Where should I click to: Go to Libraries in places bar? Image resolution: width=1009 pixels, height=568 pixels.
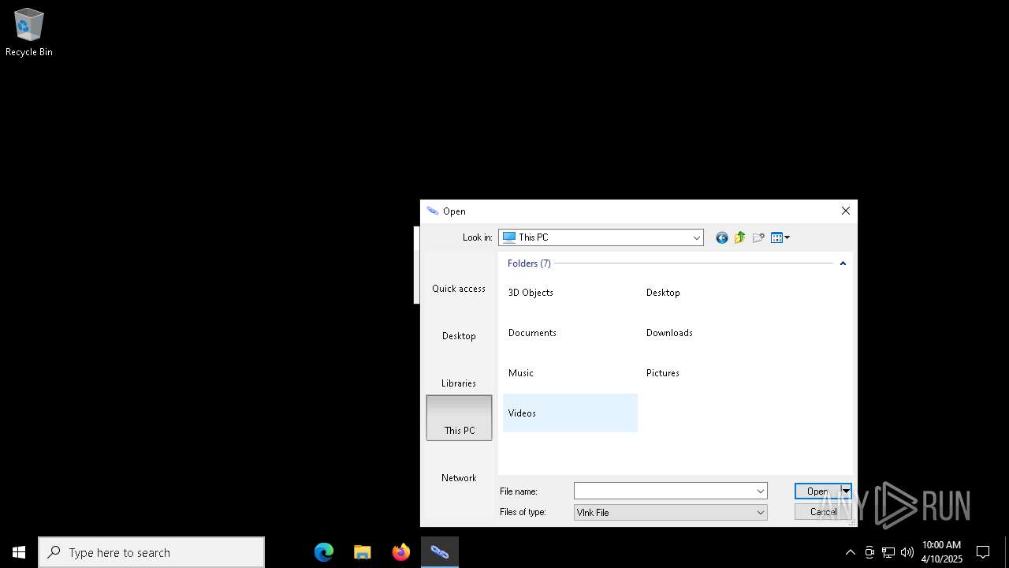(x=459, y=371)
